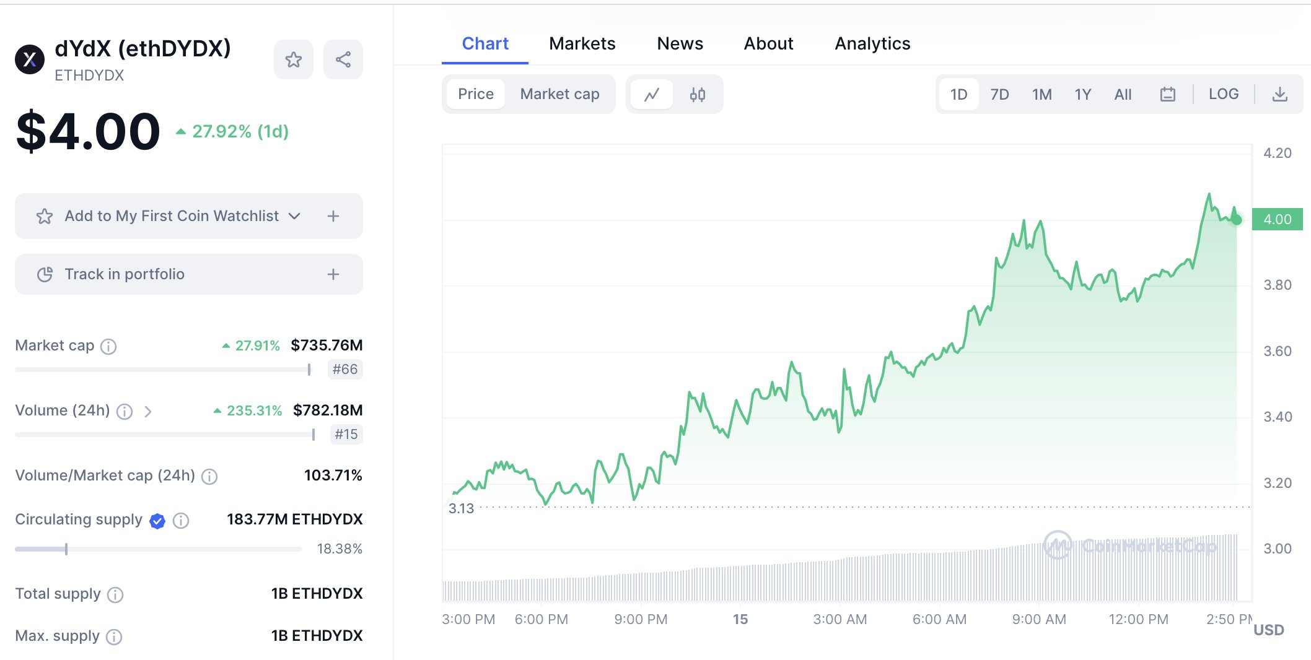1311x660 pixels.
Task: Expand the My First Coin Watchlist dropdown chevron
Action: click(295, 216)
